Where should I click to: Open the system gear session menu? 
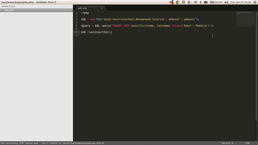pyautogui.click(x=255, y=2)
